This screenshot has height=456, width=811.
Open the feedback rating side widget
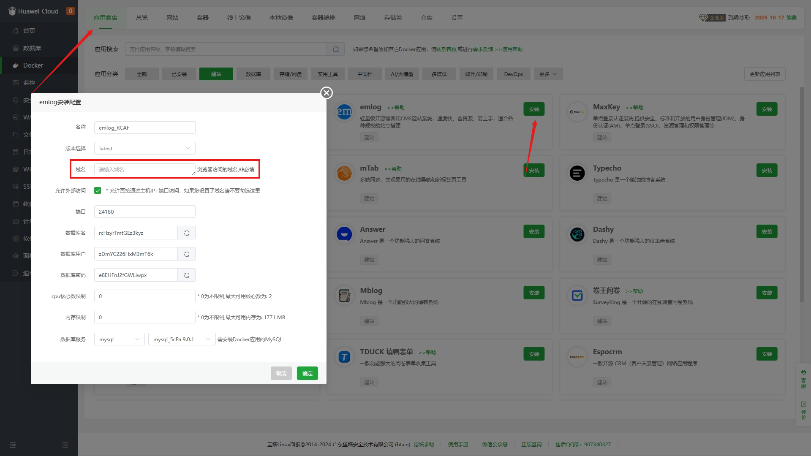point(803,410)
